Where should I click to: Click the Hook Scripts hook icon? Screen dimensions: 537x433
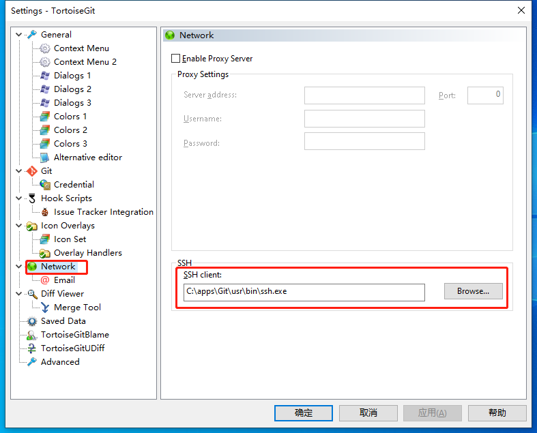[32, 198]
